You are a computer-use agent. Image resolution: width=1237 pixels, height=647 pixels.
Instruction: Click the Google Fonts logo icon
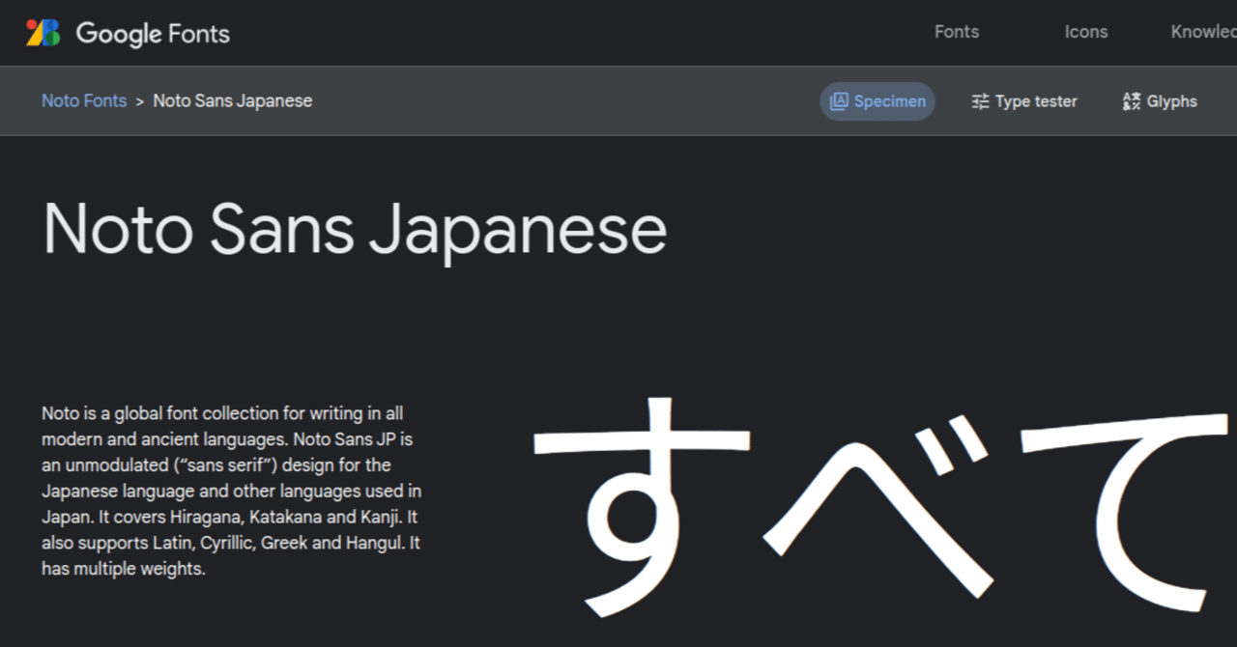[x=41, y=33]
